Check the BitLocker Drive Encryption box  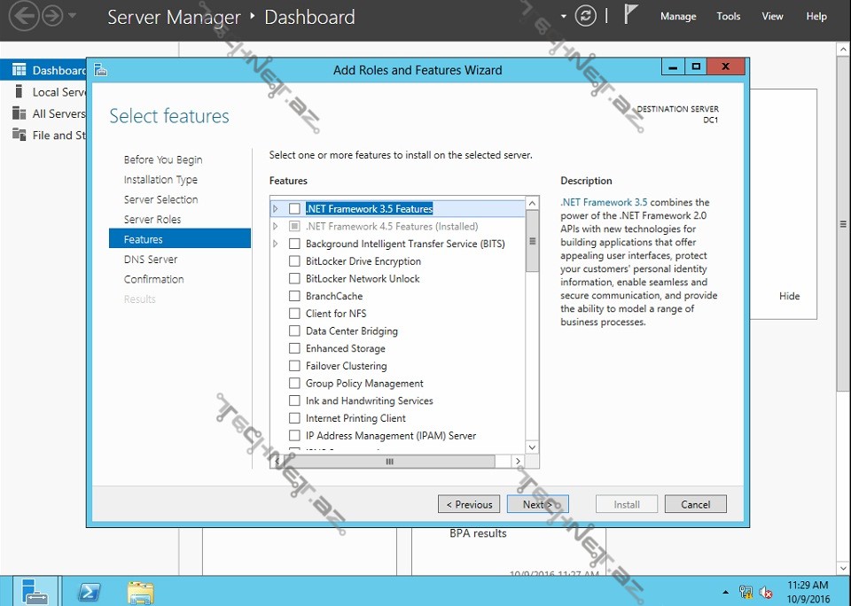tap(294, 261)
